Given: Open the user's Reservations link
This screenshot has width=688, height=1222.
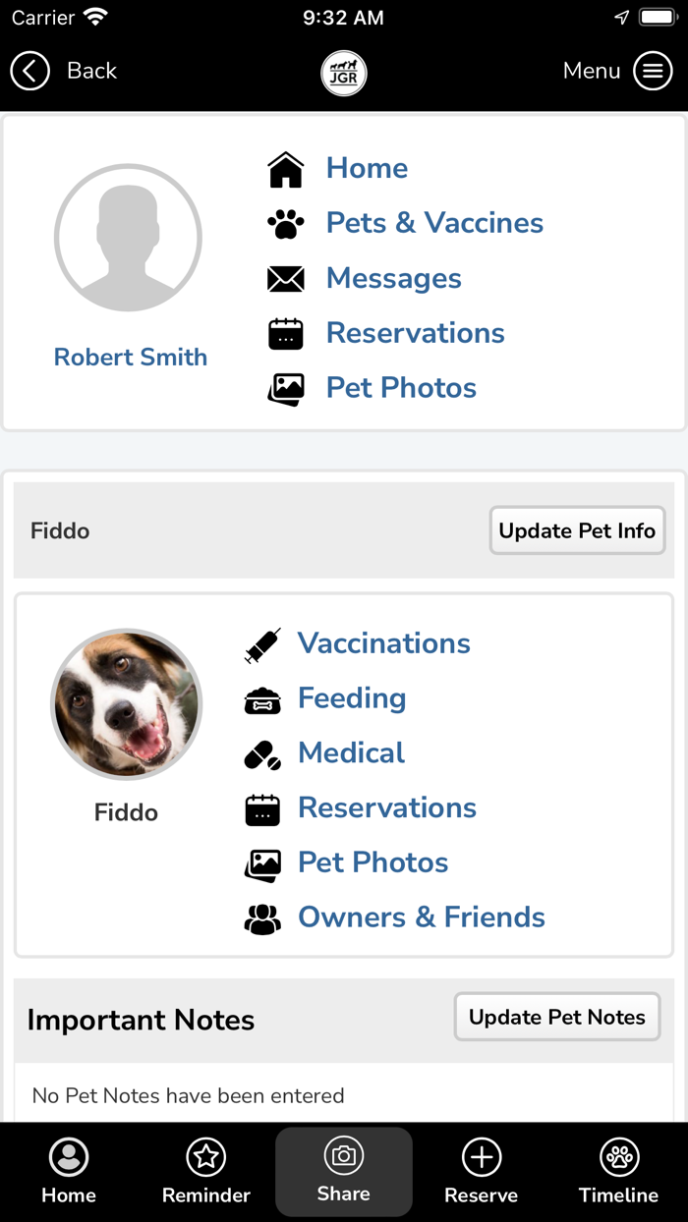Looking at the screenshot, I should [415, 333].
